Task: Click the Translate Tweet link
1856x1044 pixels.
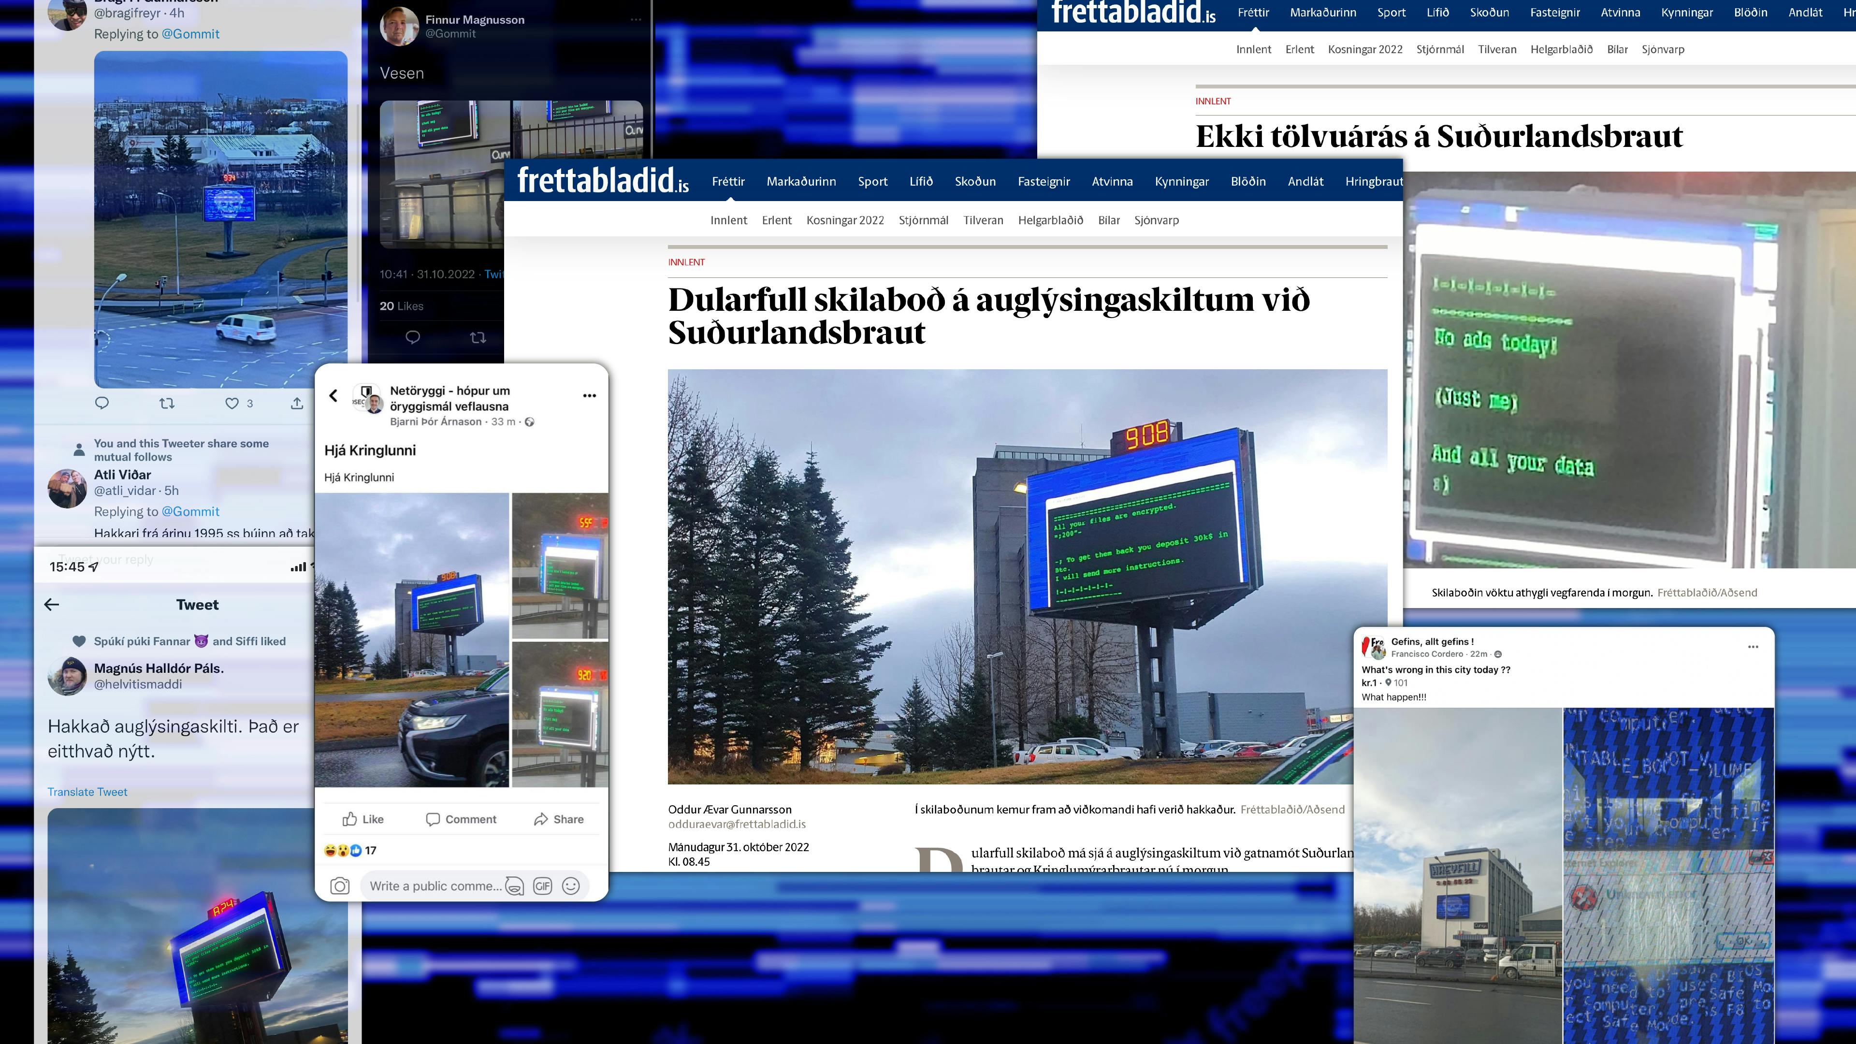Action: [x=87, y=792]
